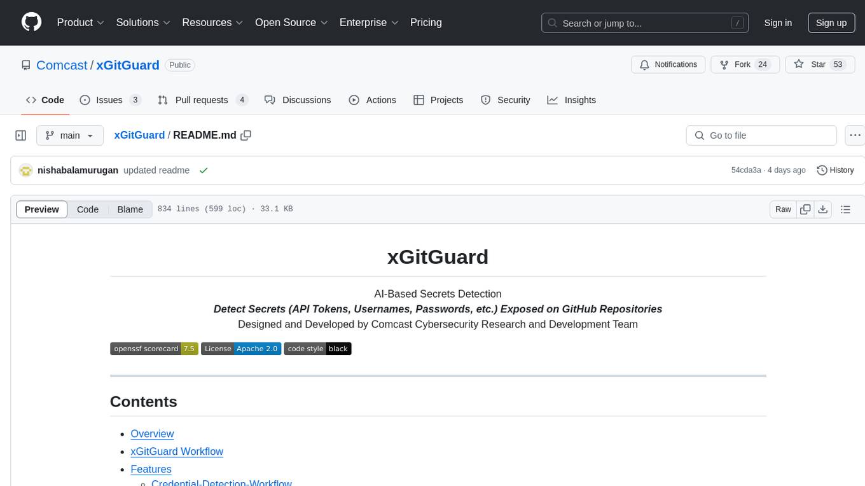Screen dimensions: 865x486
Task: Open the main branch selector
Action: pyautogui.click(x=69, y=135)
